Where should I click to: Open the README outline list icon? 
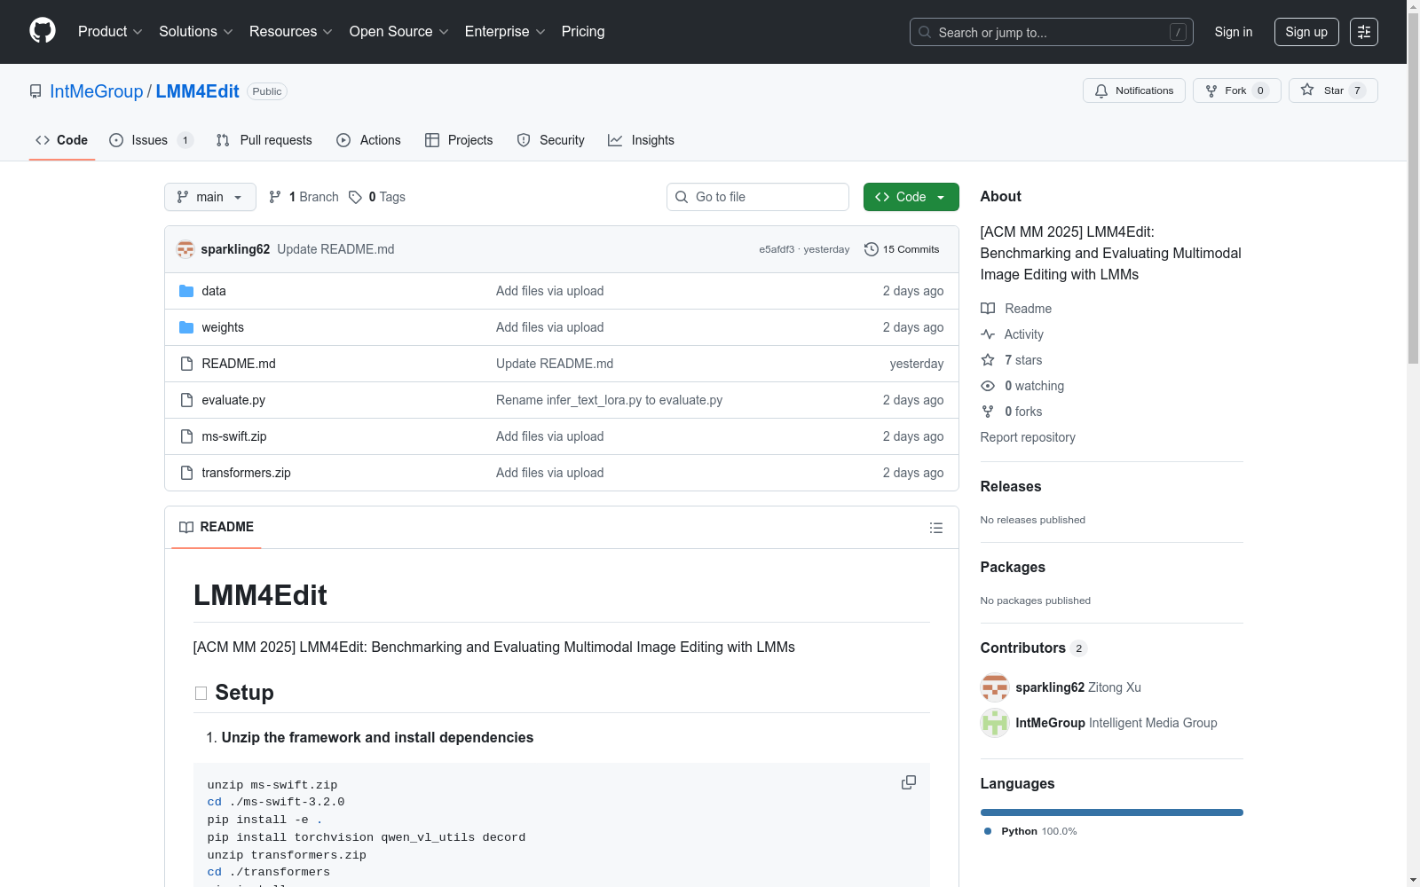click(936, 528)
